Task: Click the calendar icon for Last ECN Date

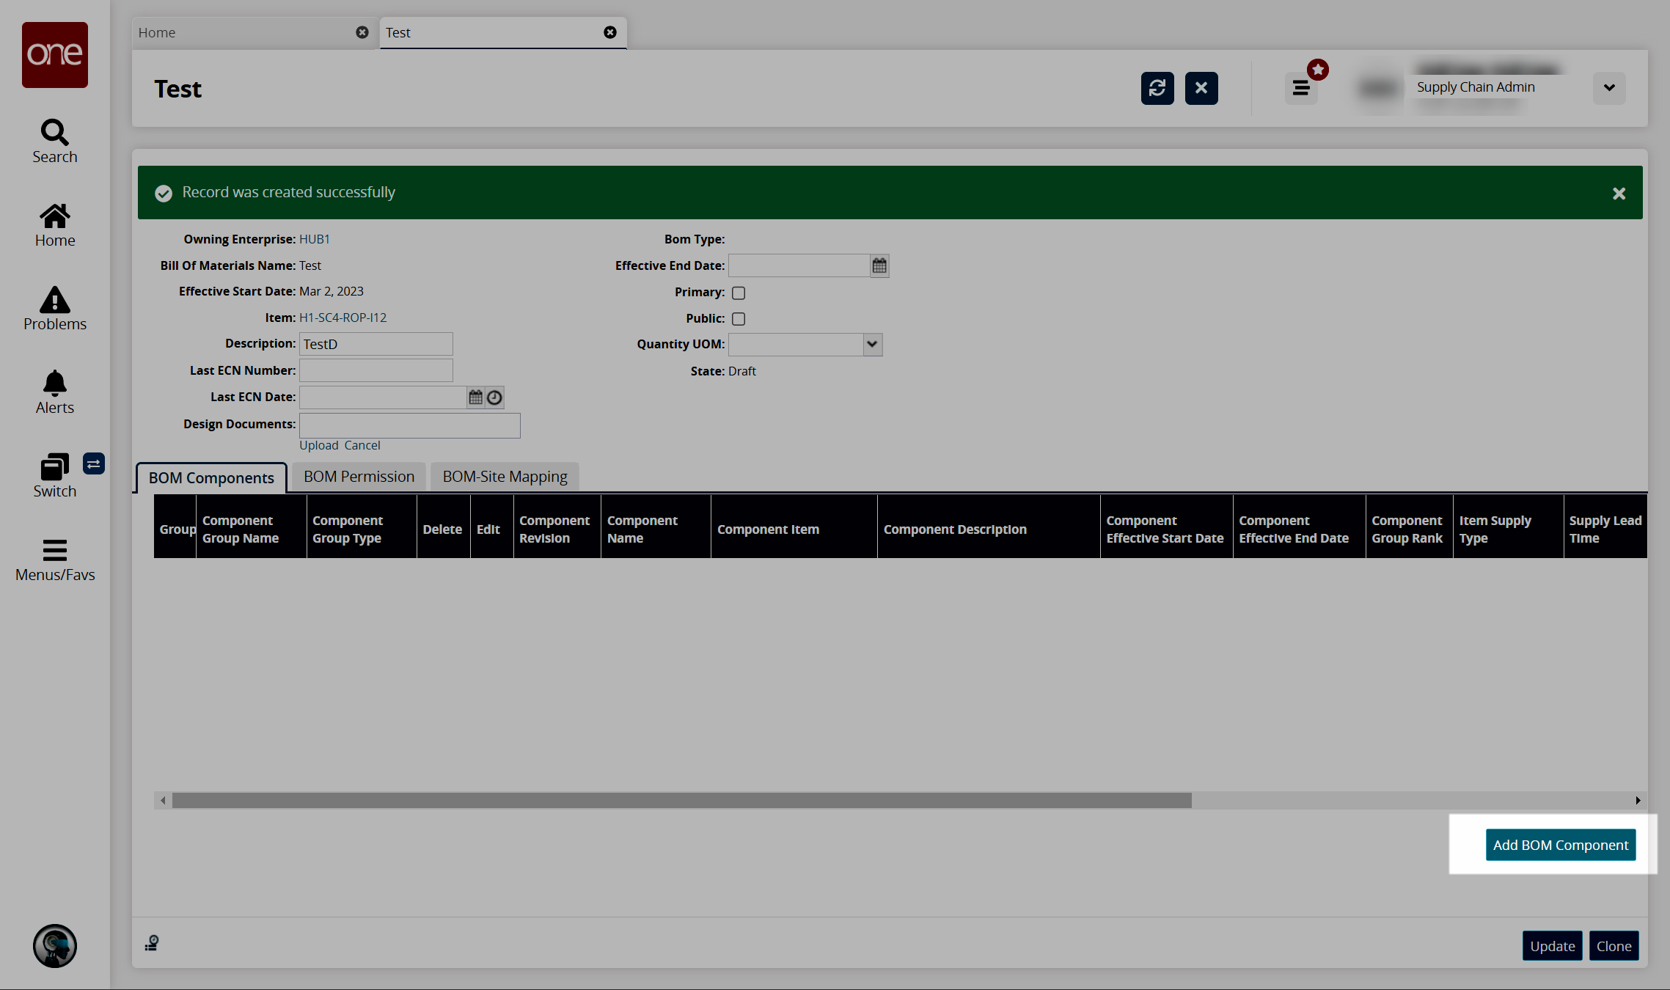Action: coord(476,397)
